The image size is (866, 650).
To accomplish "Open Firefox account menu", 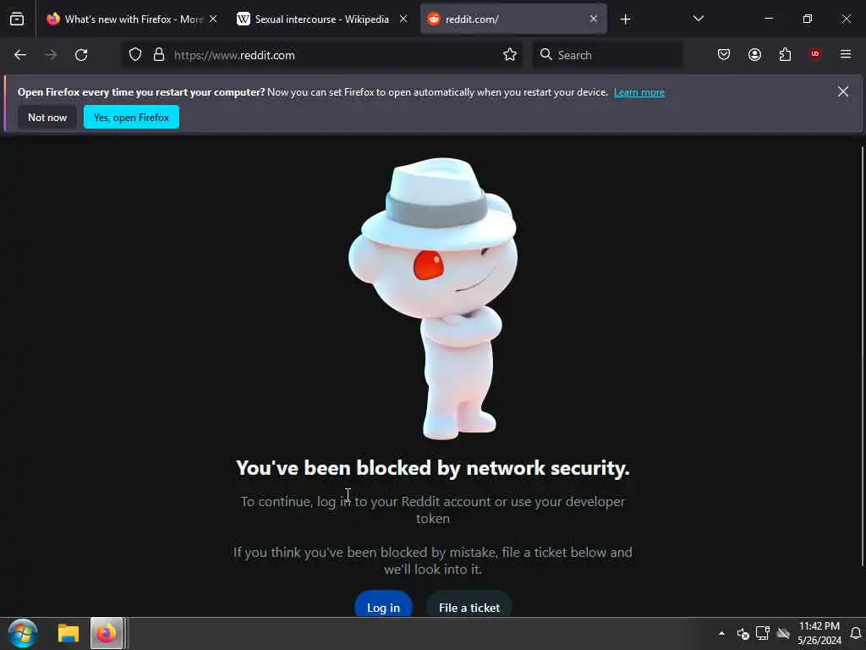I will point(754,55).
